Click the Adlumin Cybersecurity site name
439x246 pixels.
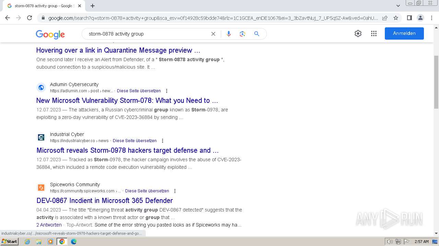pyautogui.click(x=74, y=84)
